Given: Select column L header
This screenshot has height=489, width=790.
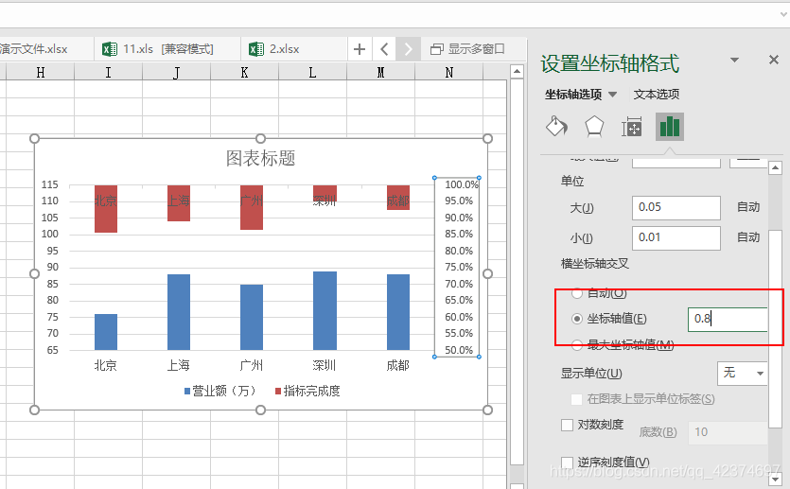Looking at the screenshot, I should (312, 73).
